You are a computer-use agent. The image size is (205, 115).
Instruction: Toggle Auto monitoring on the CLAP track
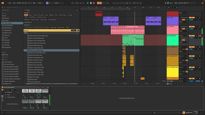click(183, 20)
